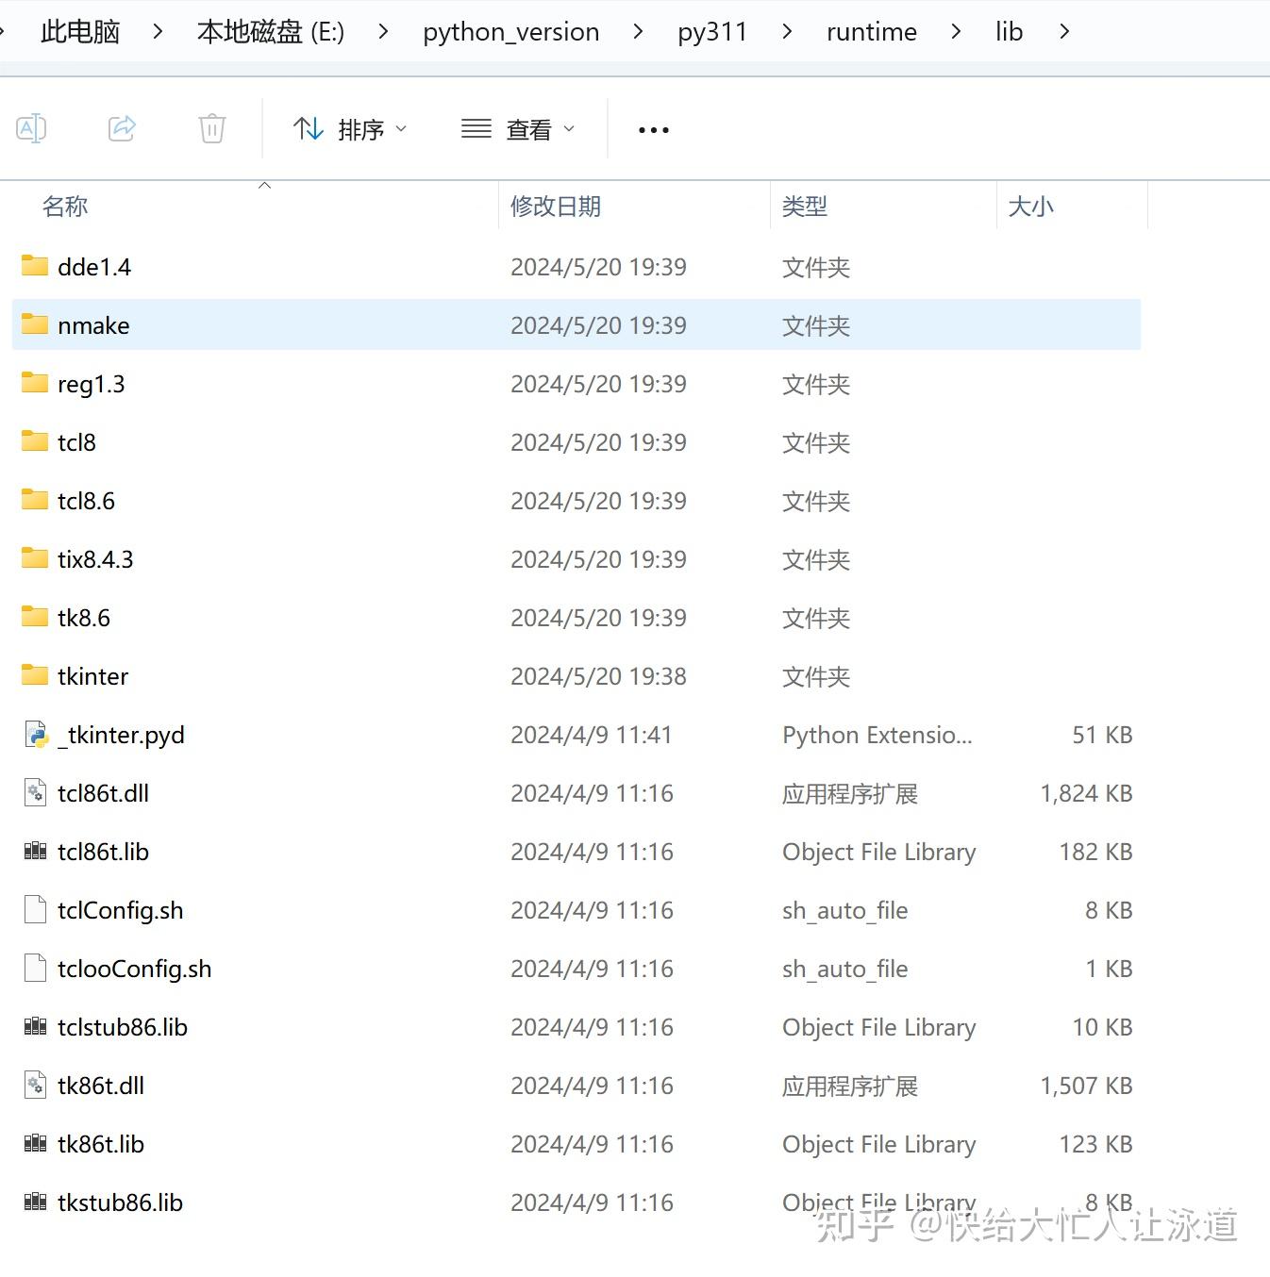Viewport: 1270px width, 1277px height.
Task: Expand the chevron after lib in path
Action: point(1064,32)
